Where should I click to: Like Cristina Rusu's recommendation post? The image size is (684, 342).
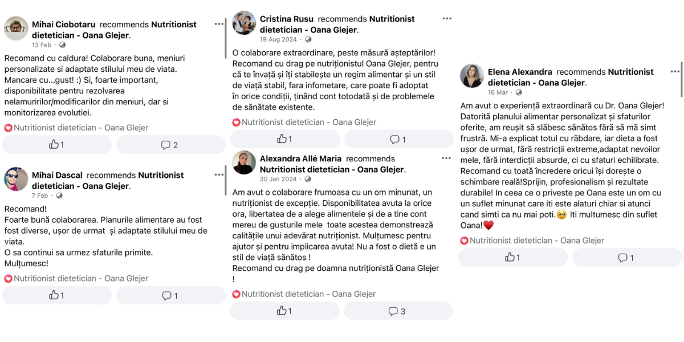(x=284, y=139)
